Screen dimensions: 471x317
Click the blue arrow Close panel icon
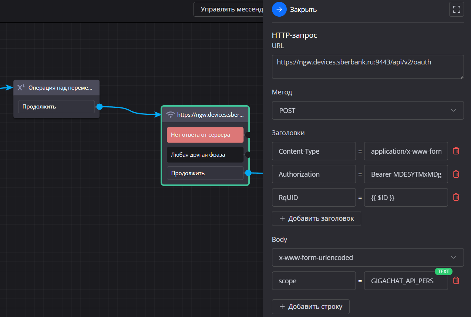pyautogui.click(x=279, y=9)
